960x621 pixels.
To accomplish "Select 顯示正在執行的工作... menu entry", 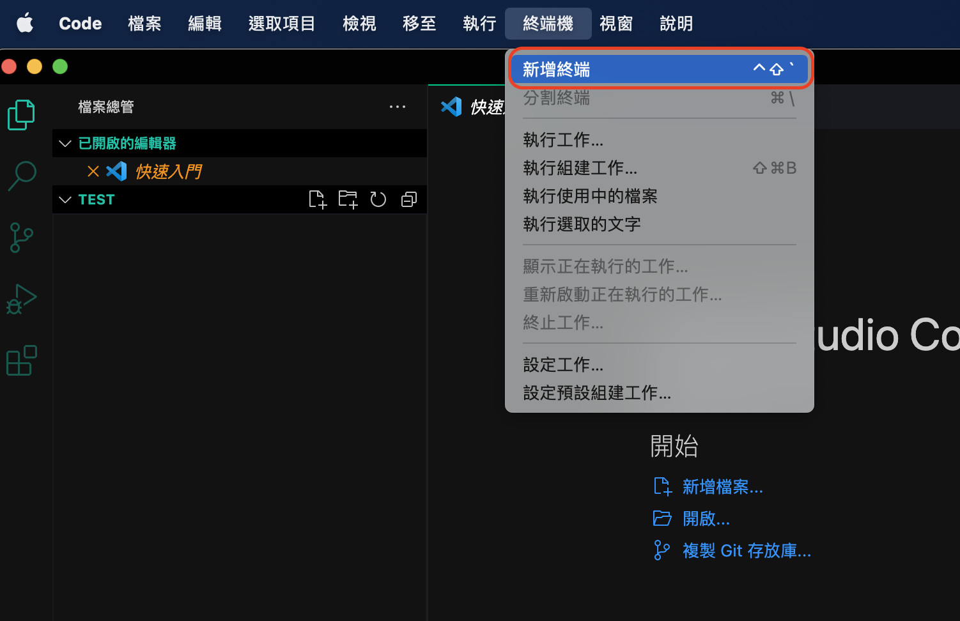I will [660, 266].
